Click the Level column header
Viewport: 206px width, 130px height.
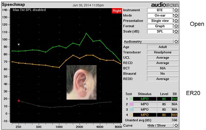pos(164,94)
